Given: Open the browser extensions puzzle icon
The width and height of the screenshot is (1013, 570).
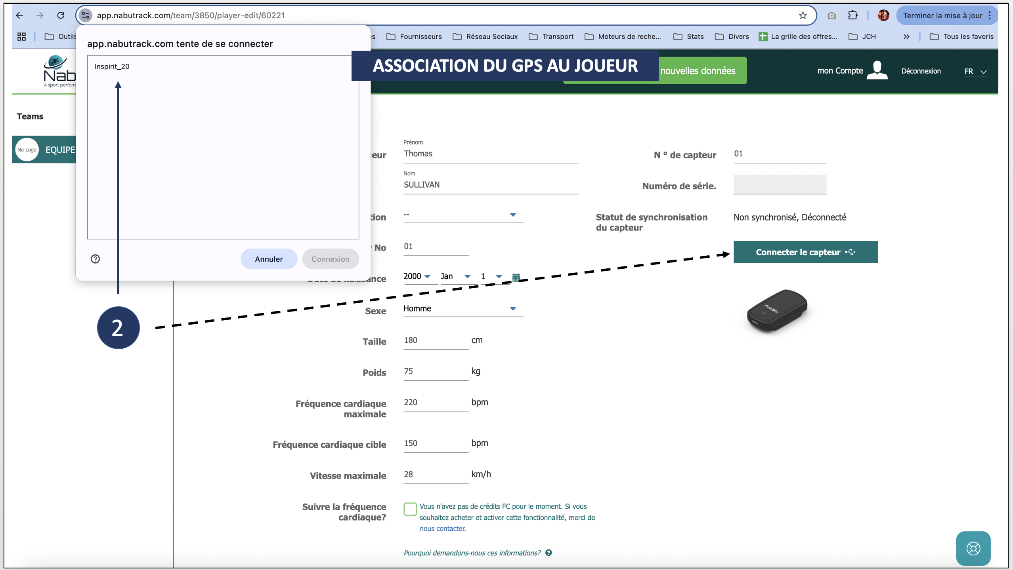Looking at the screenshot, I should point(852,15).
